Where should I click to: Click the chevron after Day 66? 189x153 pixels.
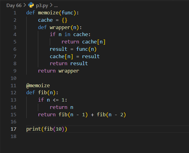25,5
